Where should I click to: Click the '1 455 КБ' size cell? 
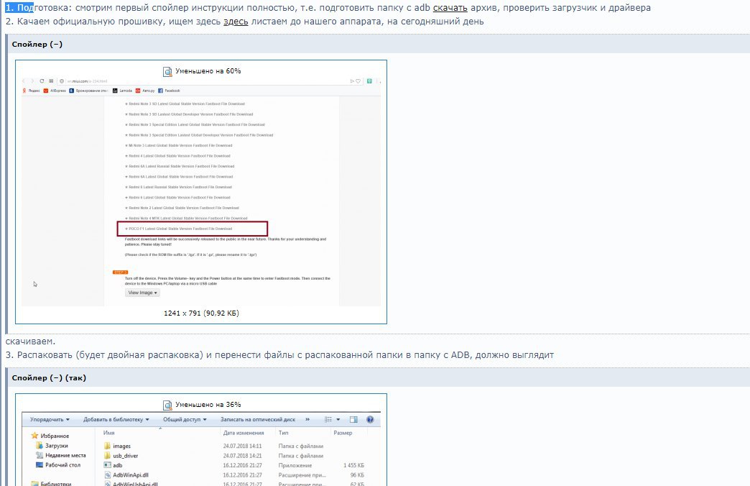point(353,465)
